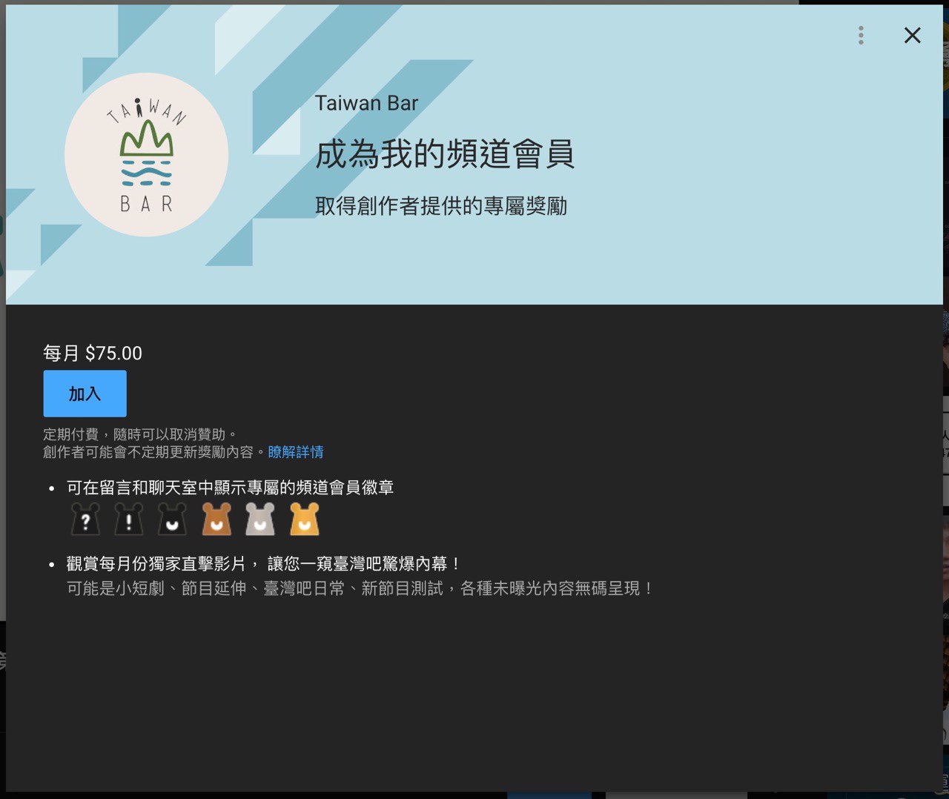Click the 定期付費，隨時可以取消贊助 notice

tap(139, 434)
